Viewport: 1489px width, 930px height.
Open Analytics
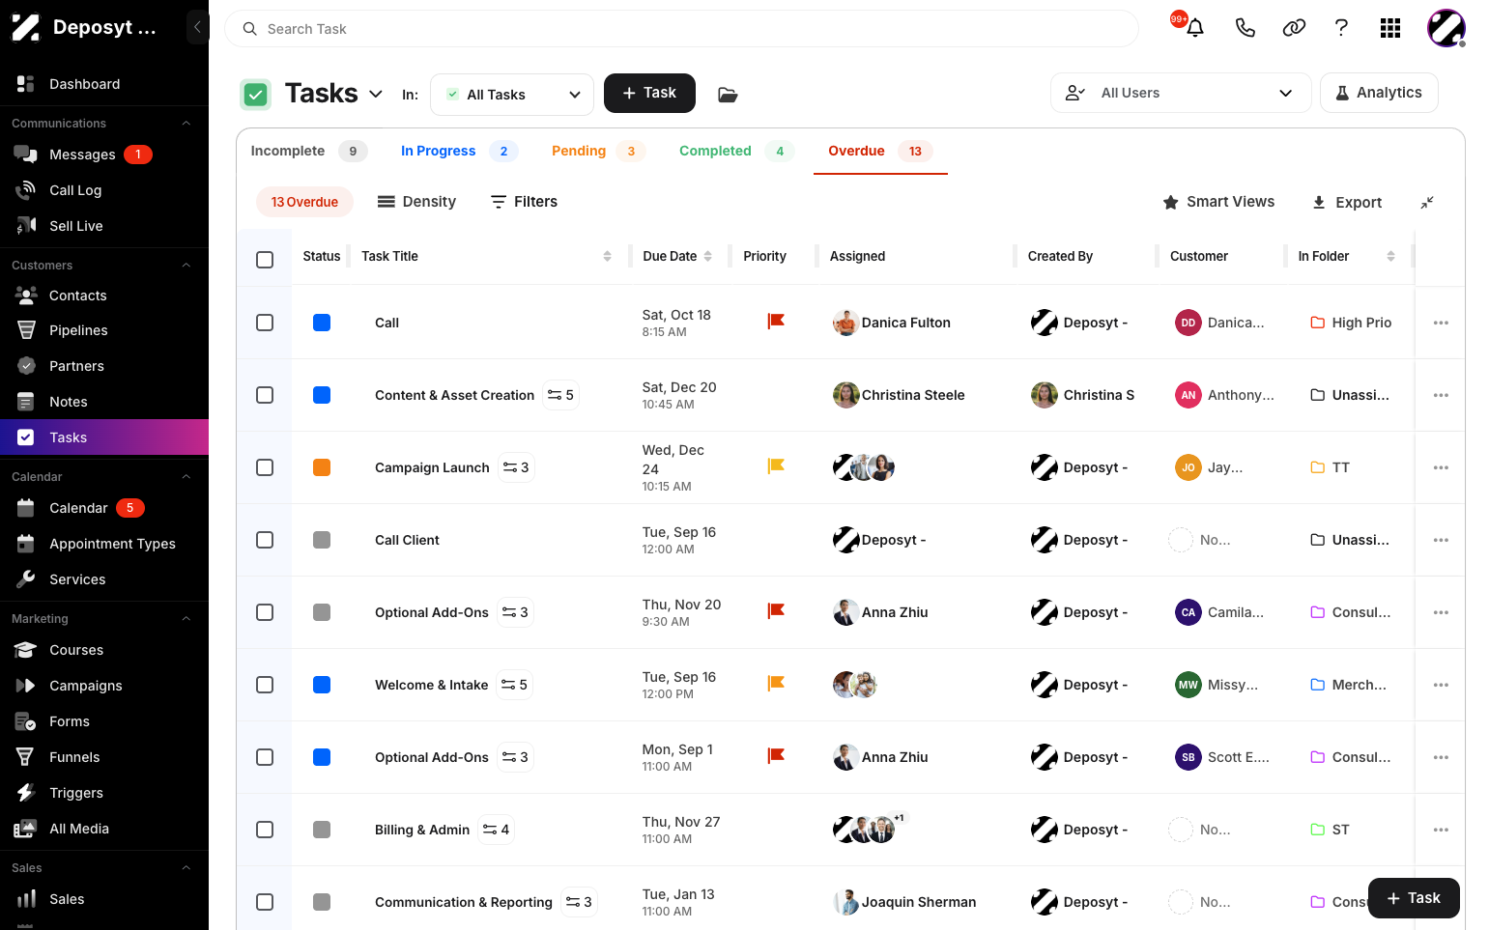(1379, 93)
